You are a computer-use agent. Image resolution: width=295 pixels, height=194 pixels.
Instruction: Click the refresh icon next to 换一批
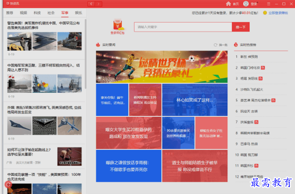tap(215, 45)
